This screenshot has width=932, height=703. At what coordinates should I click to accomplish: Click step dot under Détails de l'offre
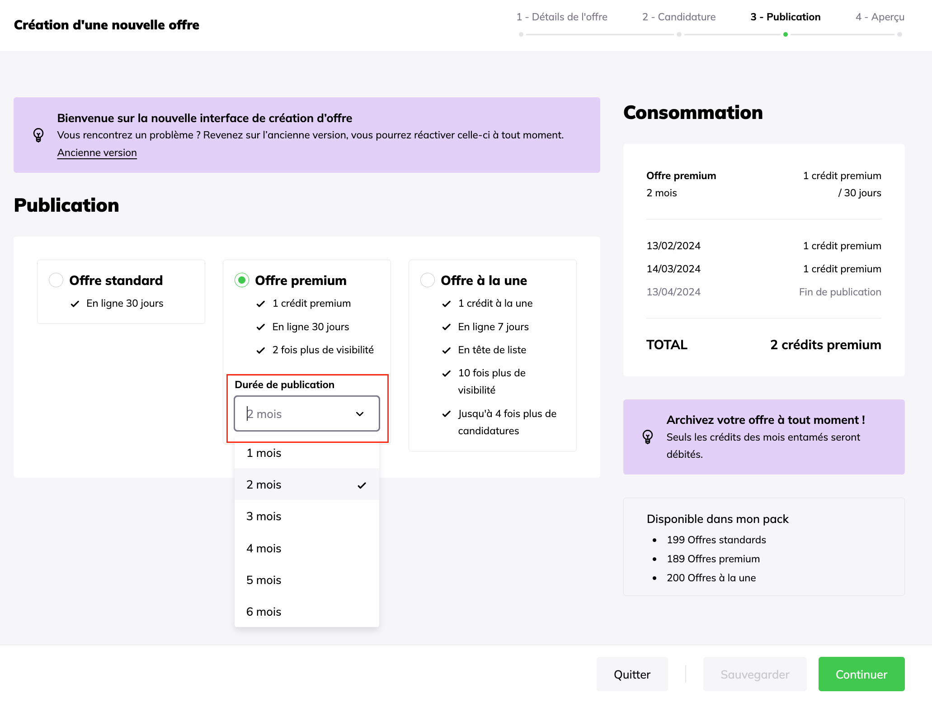tap(521, 34)
